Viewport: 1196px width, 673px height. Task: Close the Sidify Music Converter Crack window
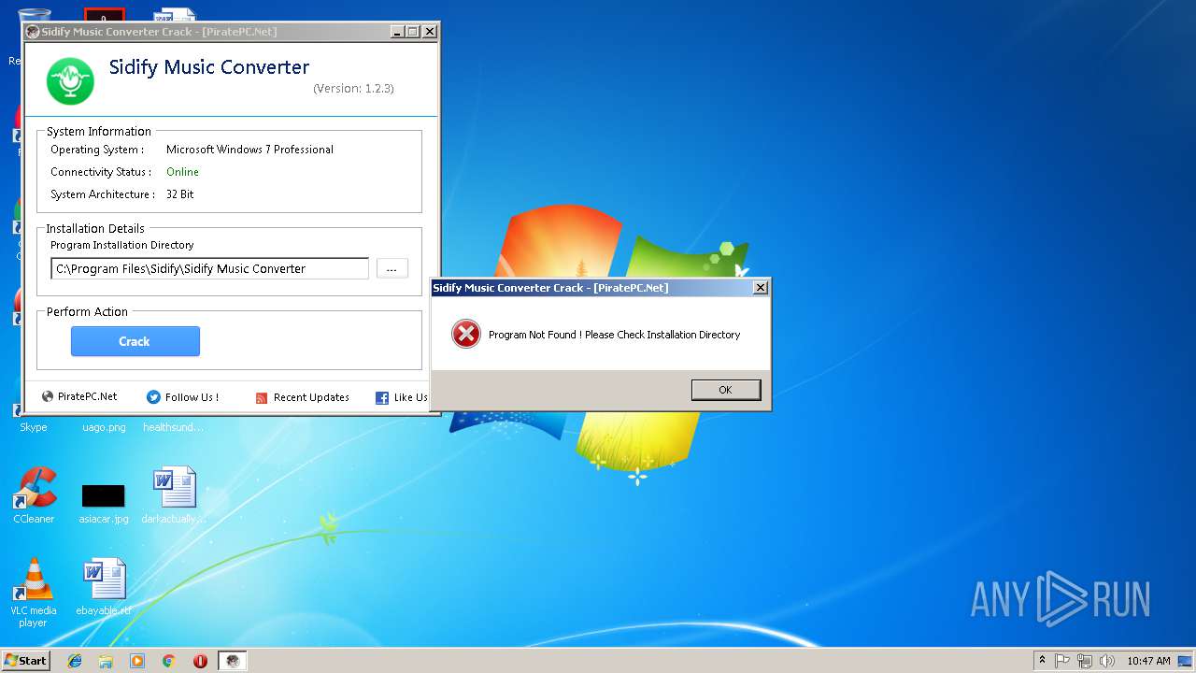pos(430,32)
